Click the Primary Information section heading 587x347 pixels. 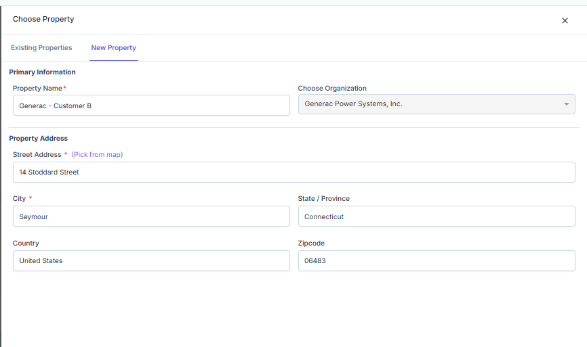click(42, 72)
